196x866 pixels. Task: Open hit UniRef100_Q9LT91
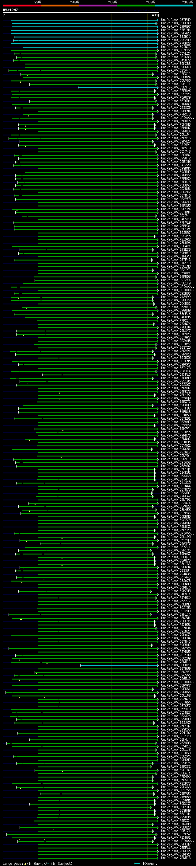[176, 500]
